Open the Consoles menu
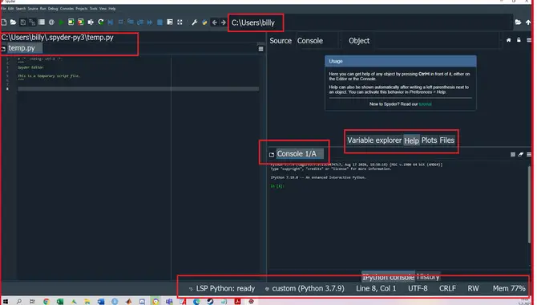This screenshot has height=305, width=537. click(67, 9)
